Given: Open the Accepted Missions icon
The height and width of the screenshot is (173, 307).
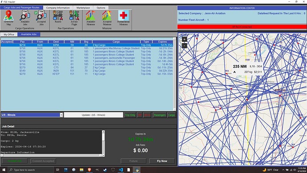Looking at the screenshot, I should (107, 18).
